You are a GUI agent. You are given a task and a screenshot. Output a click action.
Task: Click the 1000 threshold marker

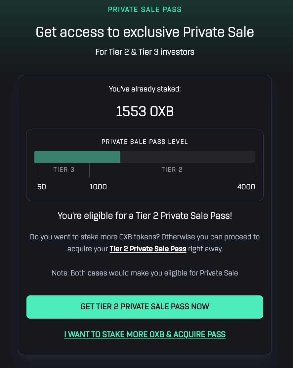coord(98,187)
